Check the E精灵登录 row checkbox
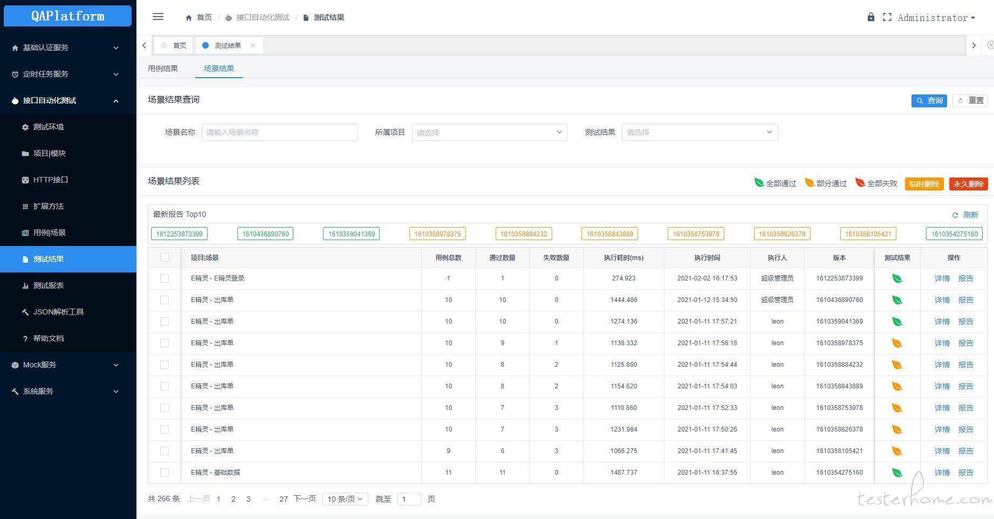This screenshot has height=519, width=994. pyautogui.click(x=164, y=278)
